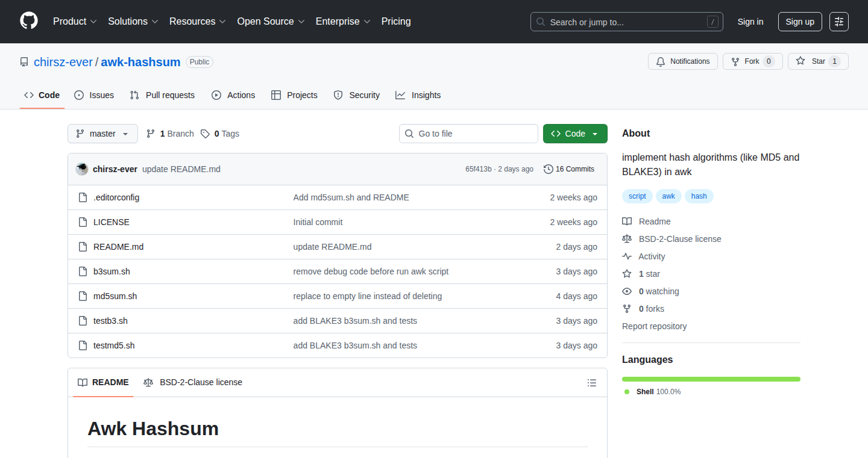Viewport: 868px width, 458px height.
Task: Click the hash topic tag
Action: coord(699,196)
